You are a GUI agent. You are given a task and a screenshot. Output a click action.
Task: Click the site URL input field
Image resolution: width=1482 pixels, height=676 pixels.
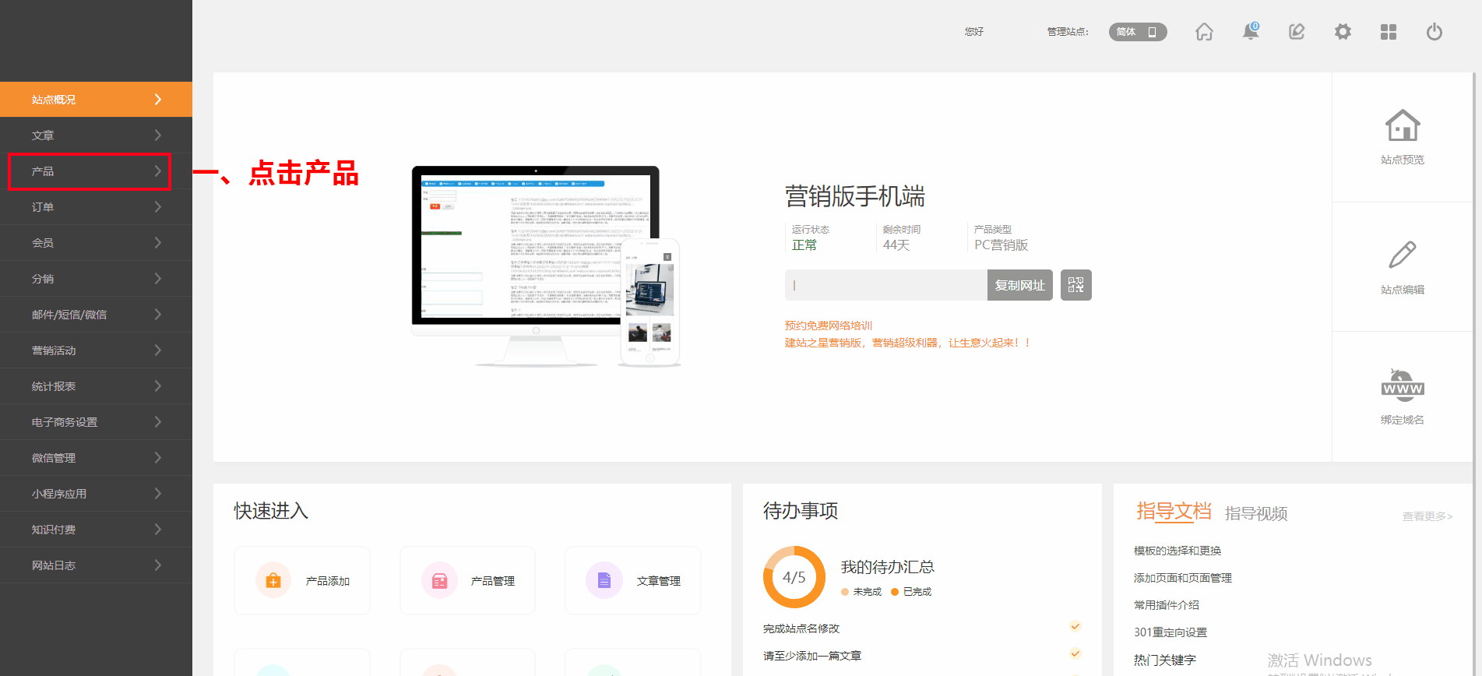click(x=886, y=285)
